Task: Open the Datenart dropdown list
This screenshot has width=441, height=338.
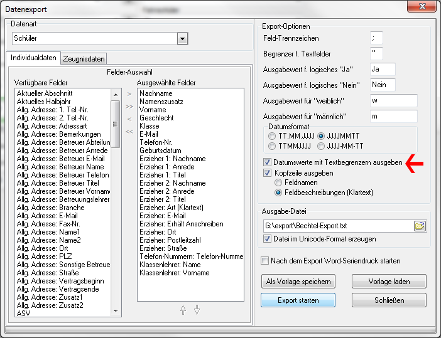Action: [x=182, y=39]
